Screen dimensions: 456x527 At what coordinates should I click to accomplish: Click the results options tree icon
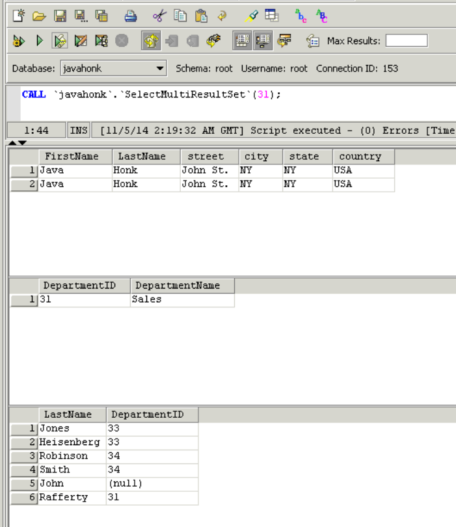284,41
